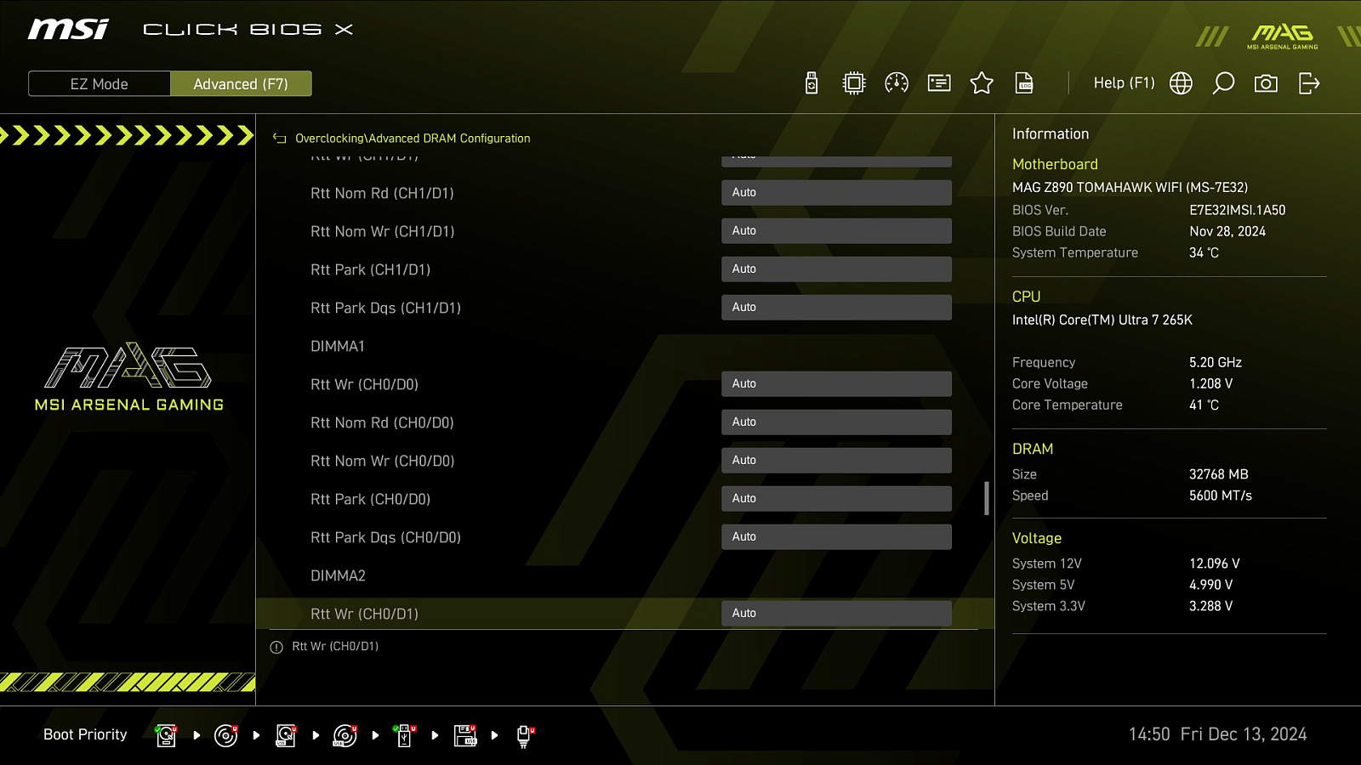Click the Boot Priority label
This screenshot has width=1361, height=765.
pos(85,734)
